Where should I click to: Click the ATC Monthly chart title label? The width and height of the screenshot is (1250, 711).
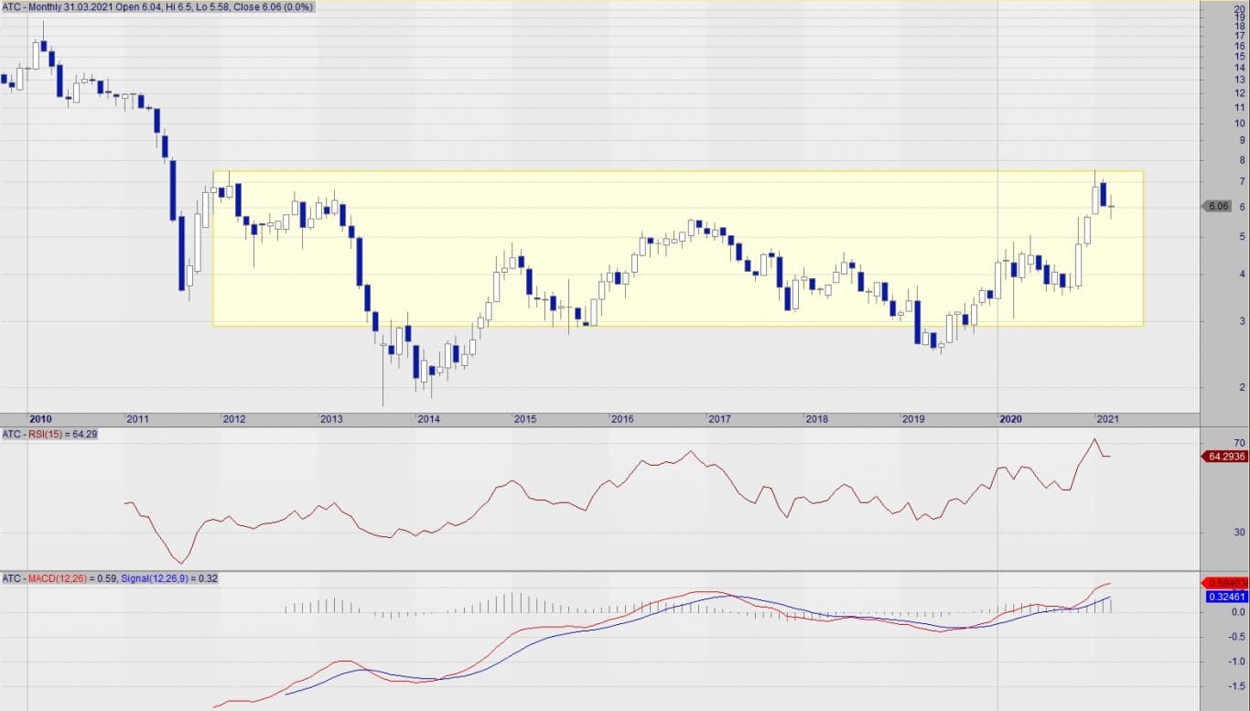point(158,7)
